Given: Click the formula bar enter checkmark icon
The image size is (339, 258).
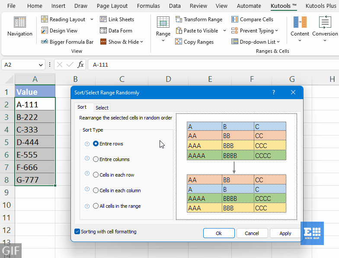Looking at the screenshot, I should pos(70,64).
